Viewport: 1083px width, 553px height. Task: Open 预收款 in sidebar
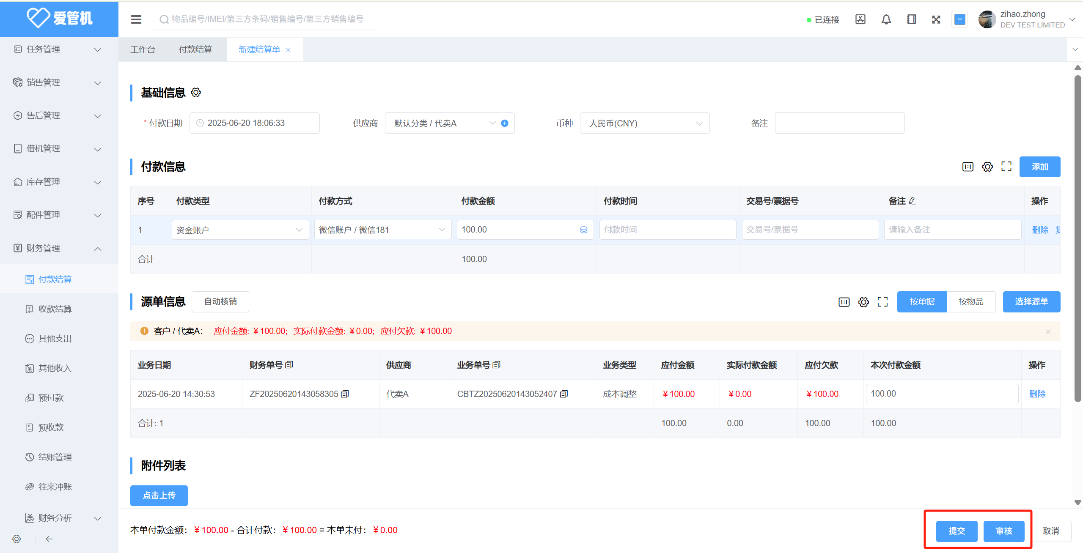59,427
